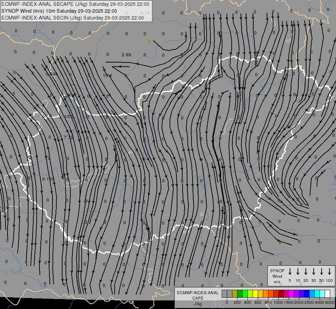Click the 1000 tick label in CAPE legend
336x309 pixels.
click(278, 302)
